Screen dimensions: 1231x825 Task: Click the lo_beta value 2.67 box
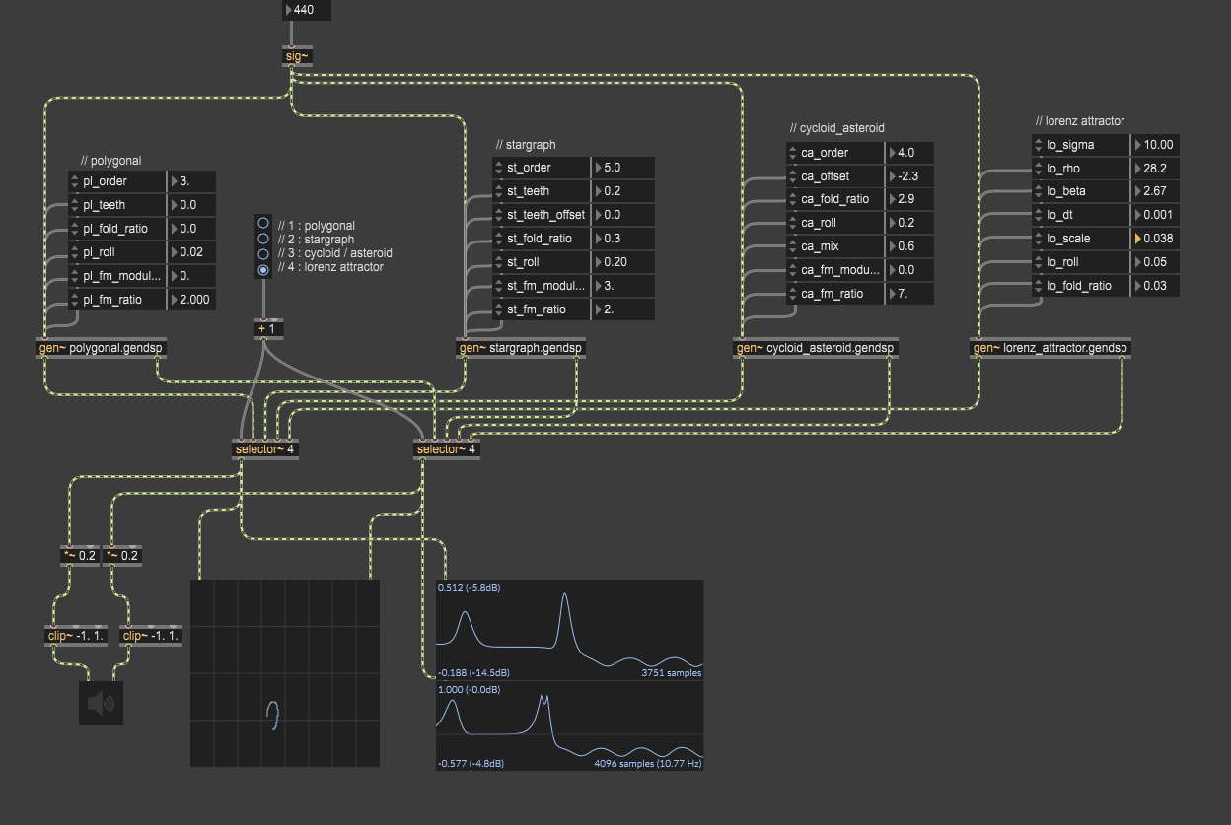pyautogui.click(x=1156, y=191)
